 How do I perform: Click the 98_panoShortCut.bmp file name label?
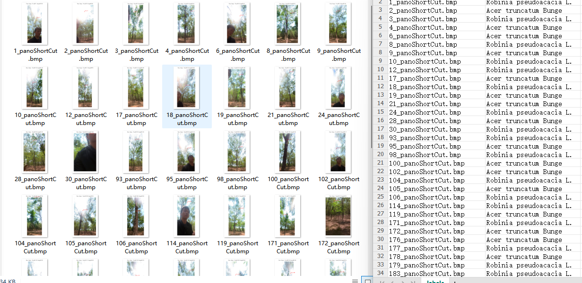click(237, 183)
